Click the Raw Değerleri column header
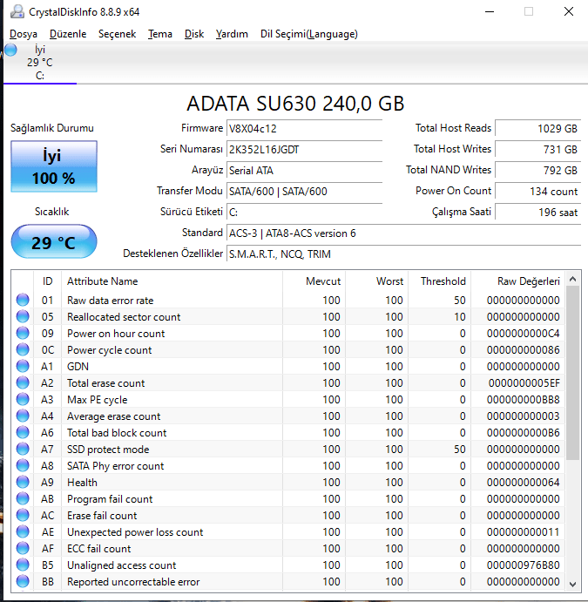The width and height of the screenshot is (588, 602). 517,281
